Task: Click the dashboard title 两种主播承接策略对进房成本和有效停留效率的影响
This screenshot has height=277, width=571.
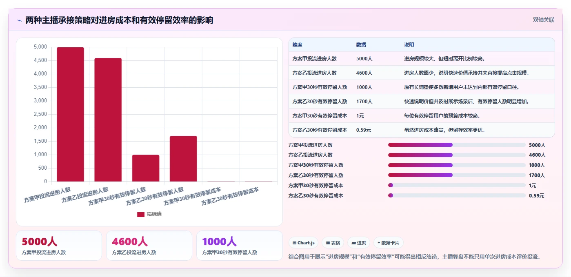Action: [119, 20]
